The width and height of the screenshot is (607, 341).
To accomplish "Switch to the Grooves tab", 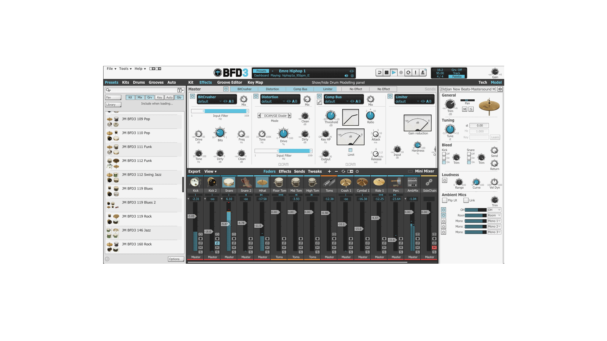I will tap(156, 82).
